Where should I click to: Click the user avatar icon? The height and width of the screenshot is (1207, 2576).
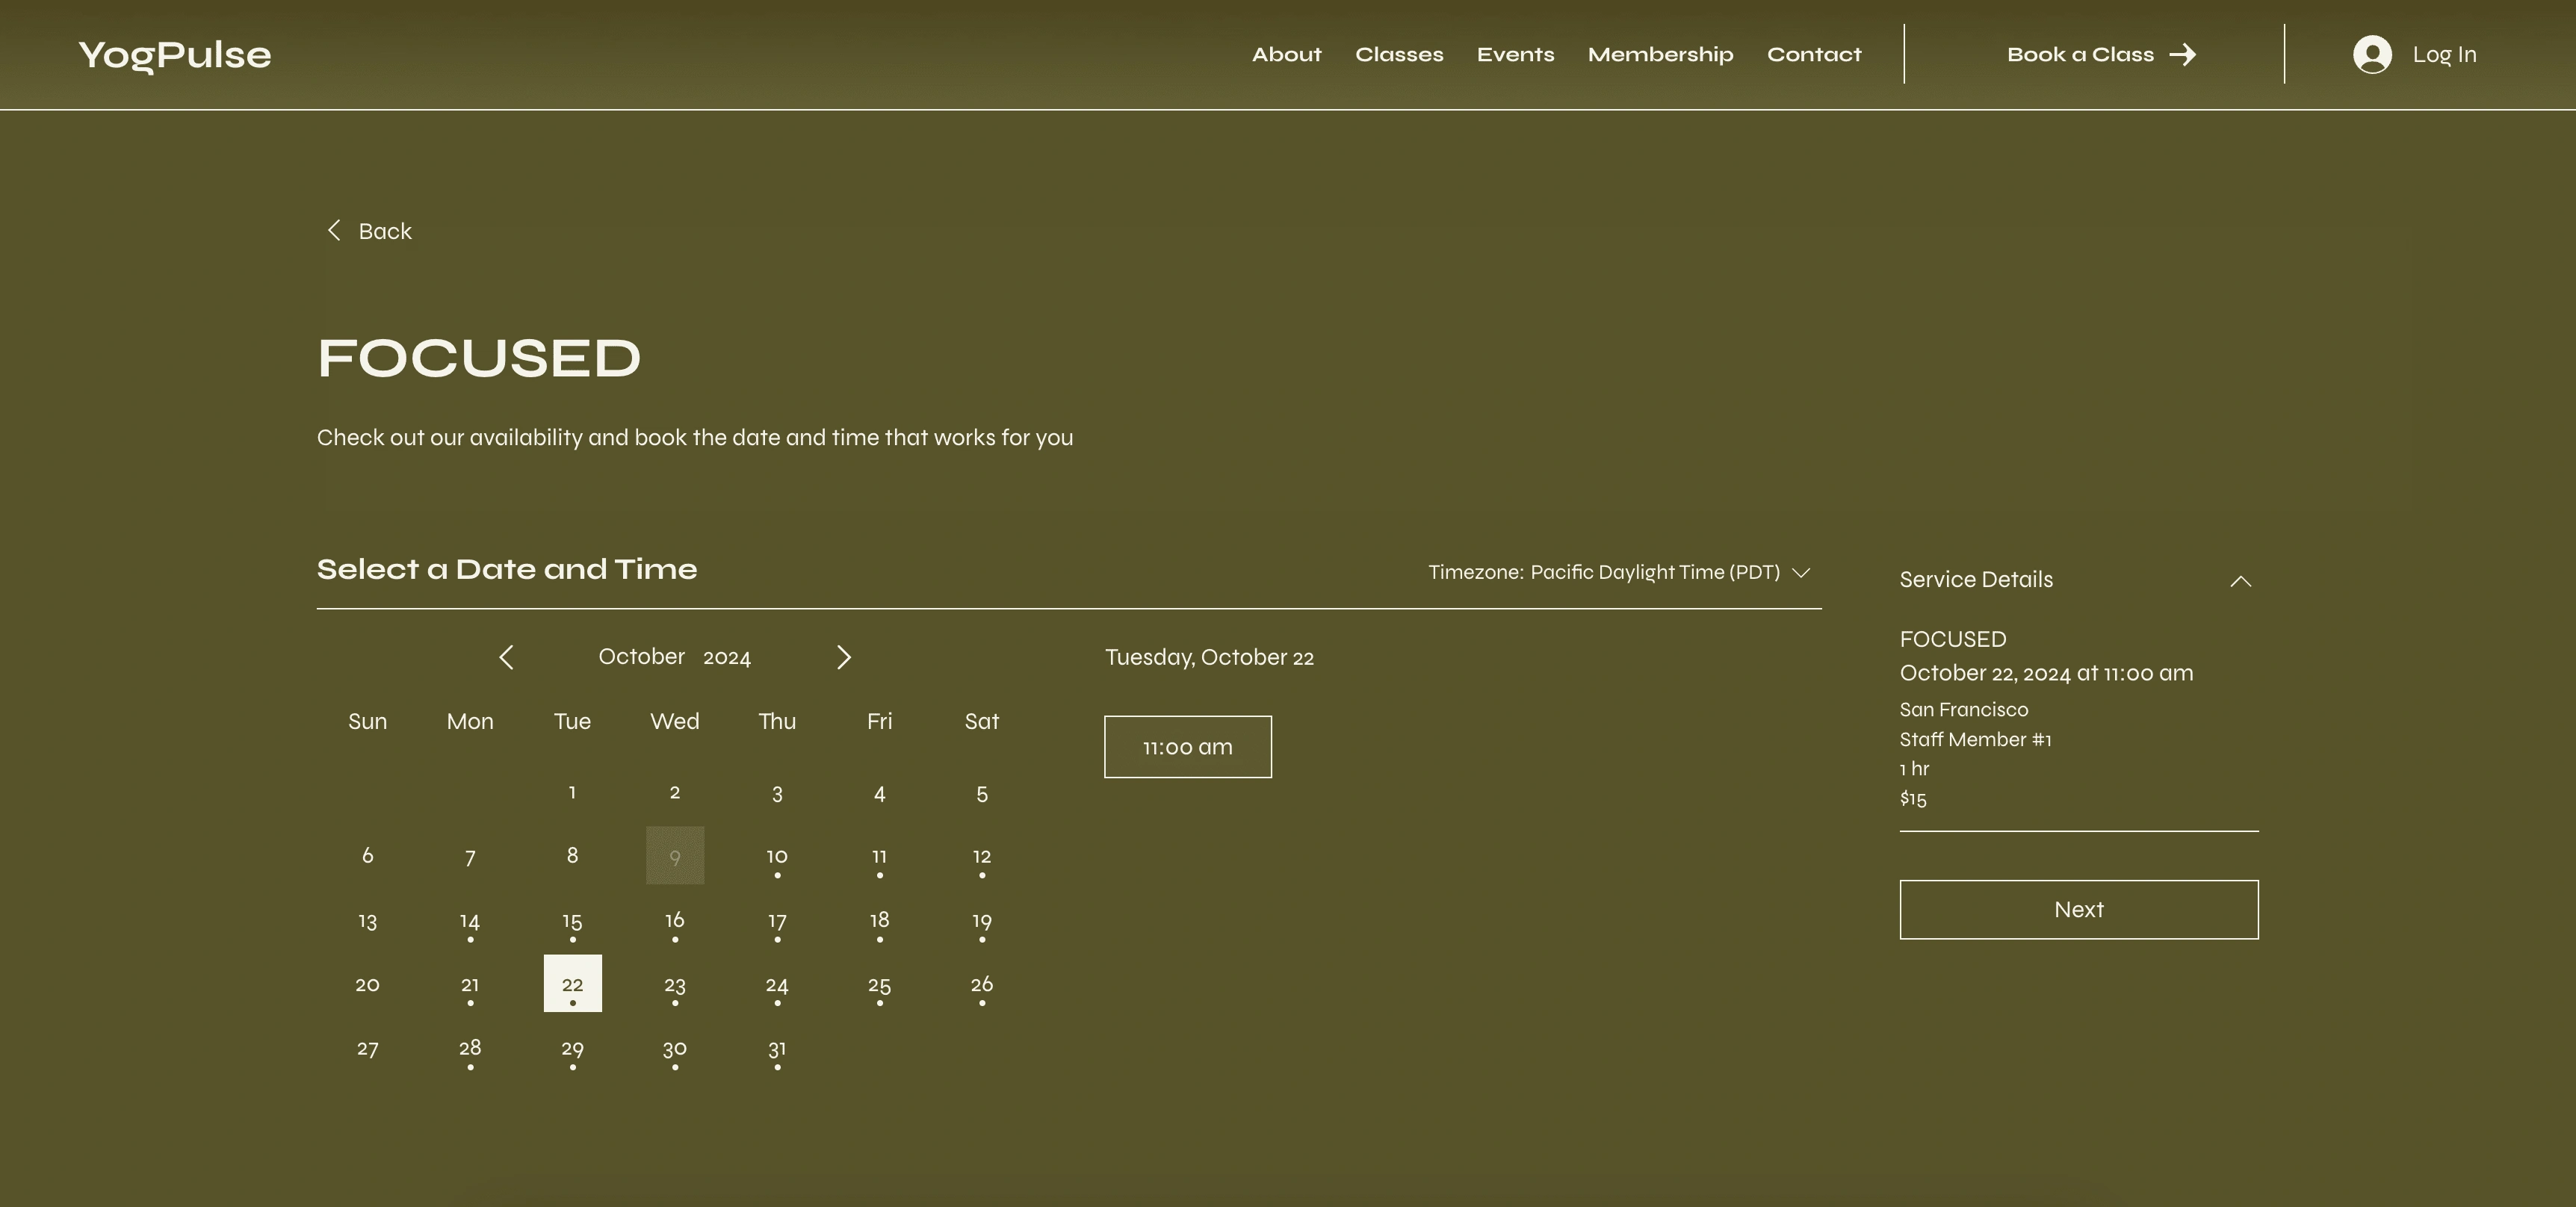click(x=2372, y=54)
